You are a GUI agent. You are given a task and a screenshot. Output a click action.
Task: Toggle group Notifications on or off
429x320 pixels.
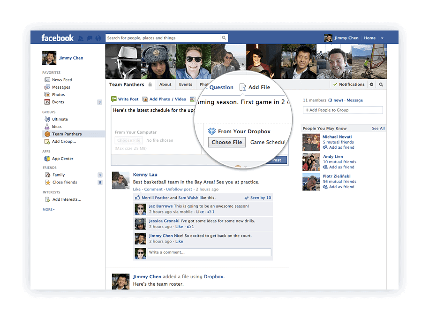[x=349, y=84]
